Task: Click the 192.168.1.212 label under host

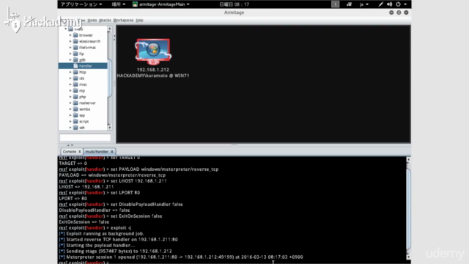Action: (x=153, y=70)
